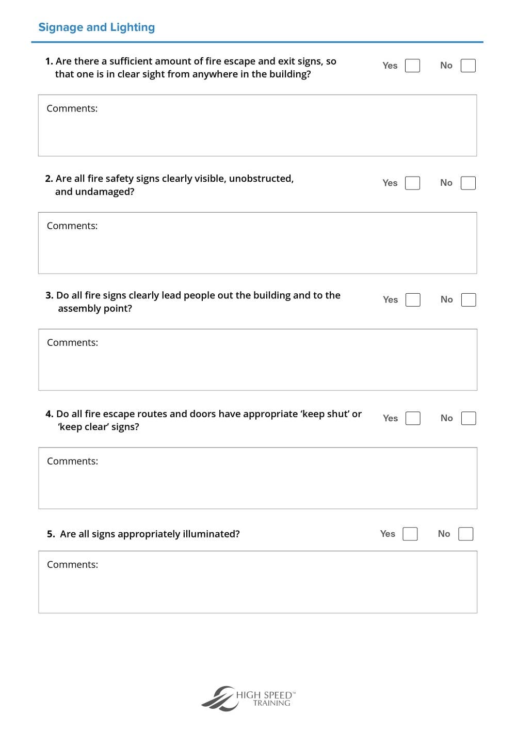The image size is (516, 730).
Task: Tick Yes for signs appropriately illuminated
Action: (x=410, y=534)
